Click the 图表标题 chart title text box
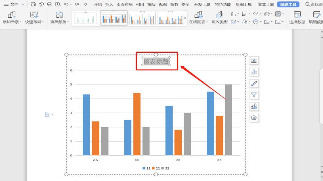 point(156,61)
